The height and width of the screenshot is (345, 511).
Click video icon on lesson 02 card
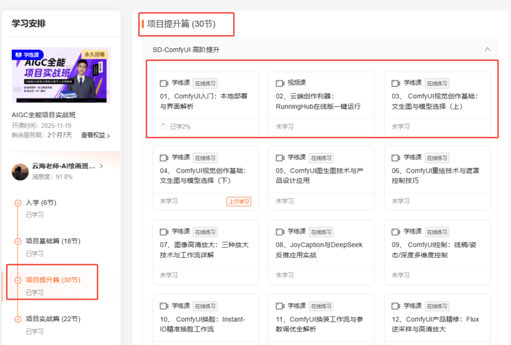tap(280, 83)
